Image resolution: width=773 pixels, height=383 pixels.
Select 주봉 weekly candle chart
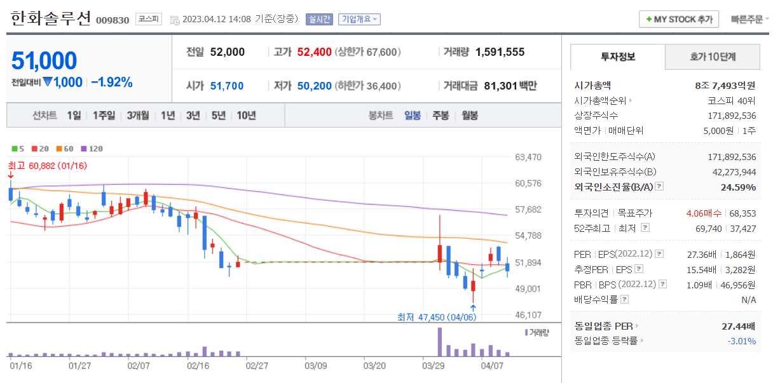click(441, 115)
